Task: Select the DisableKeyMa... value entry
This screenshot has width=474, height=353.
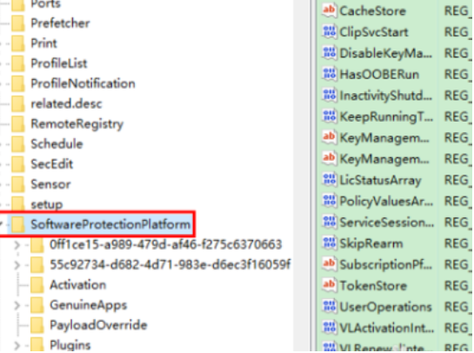Action: 386,53
